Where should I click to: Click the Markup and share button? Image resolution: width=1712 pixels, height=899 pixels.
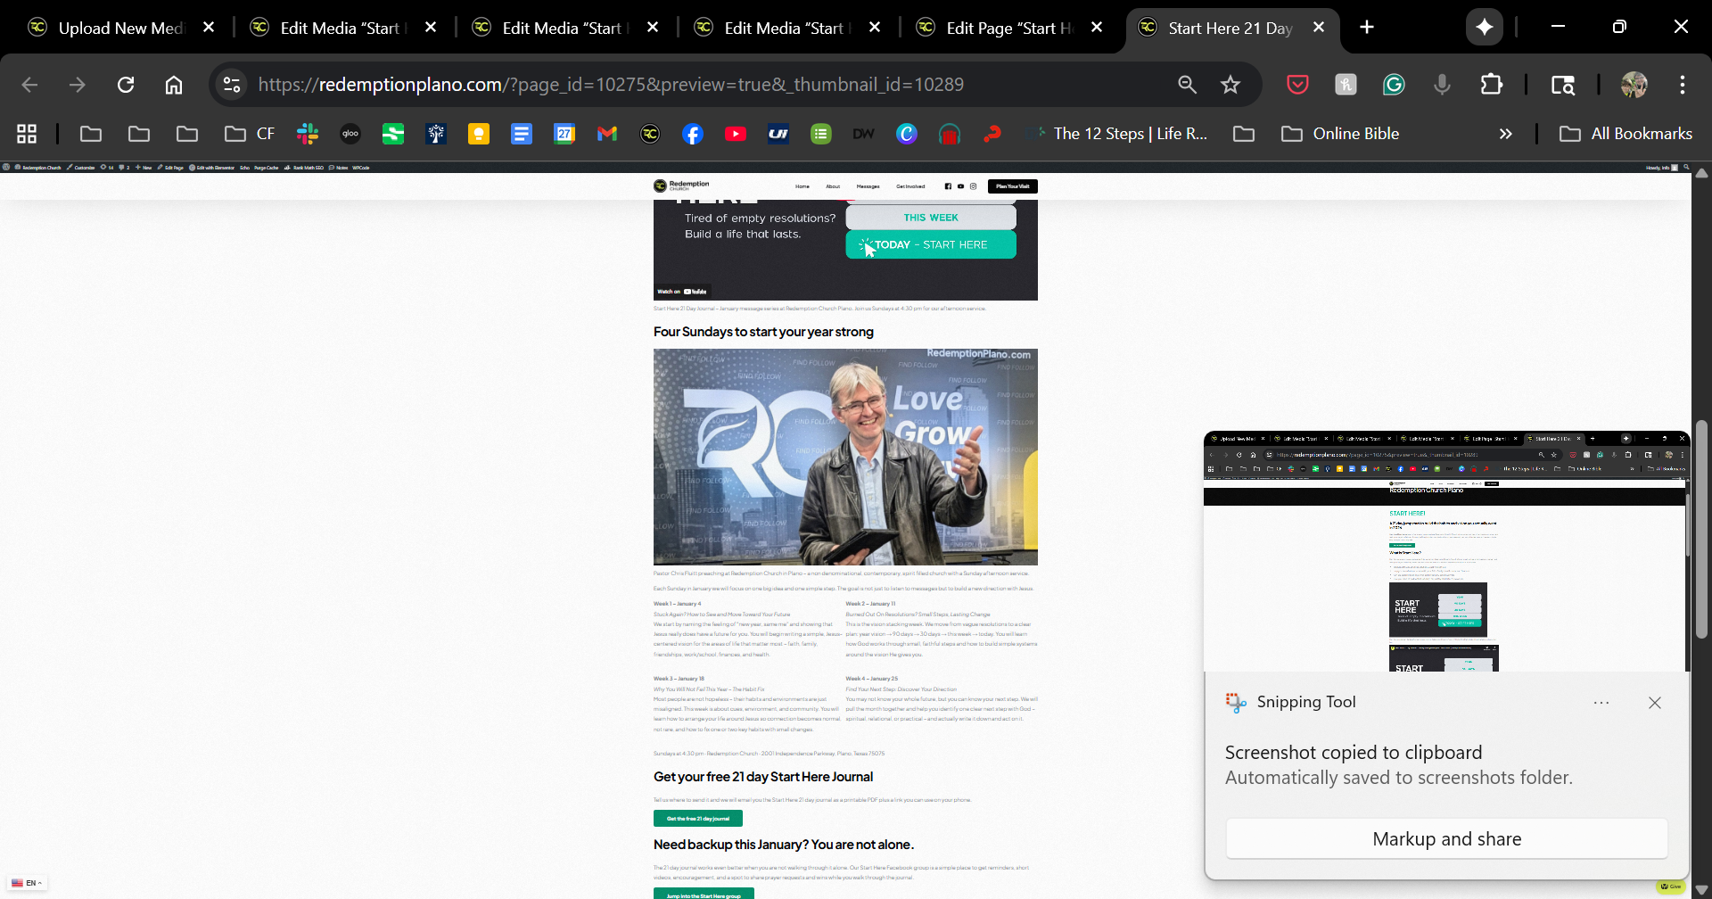[1446, 839]
